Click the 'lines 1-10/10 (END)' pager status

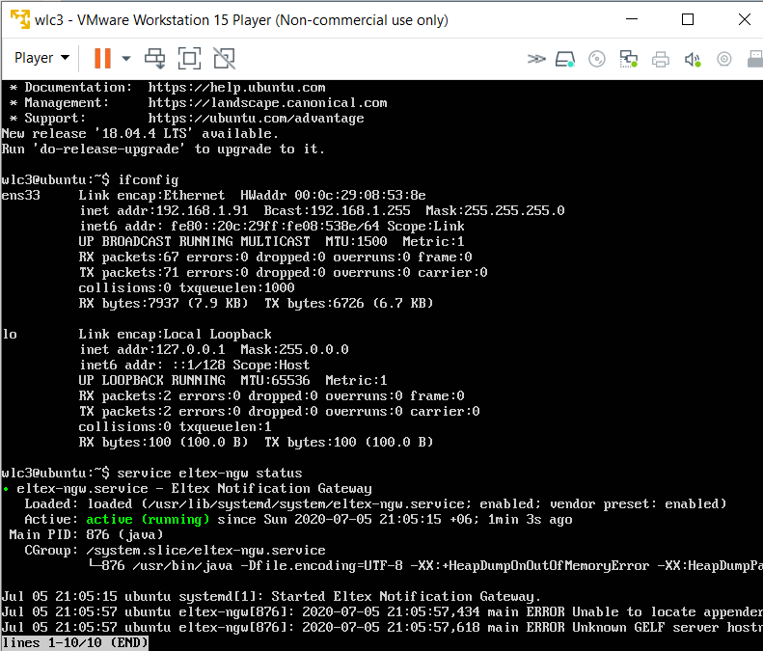pos(74,643)
